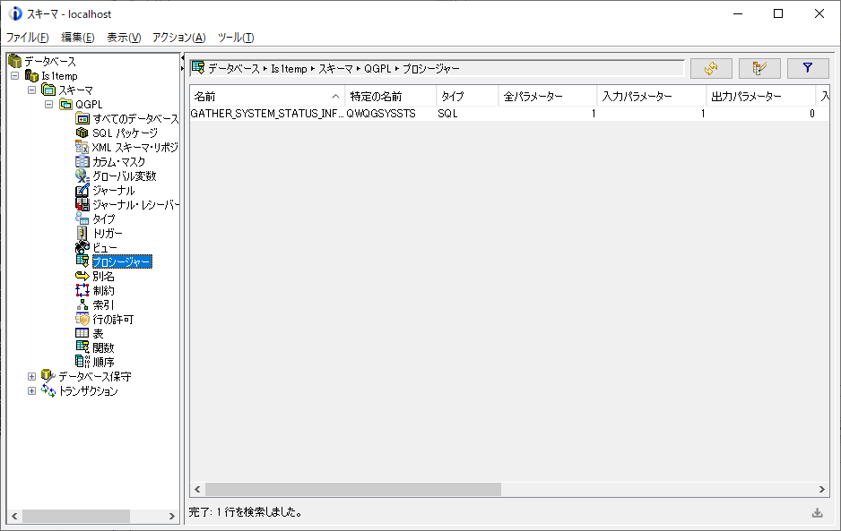Click the 制約 icon
The image size is (841, 531).
[x=82, y=290]
